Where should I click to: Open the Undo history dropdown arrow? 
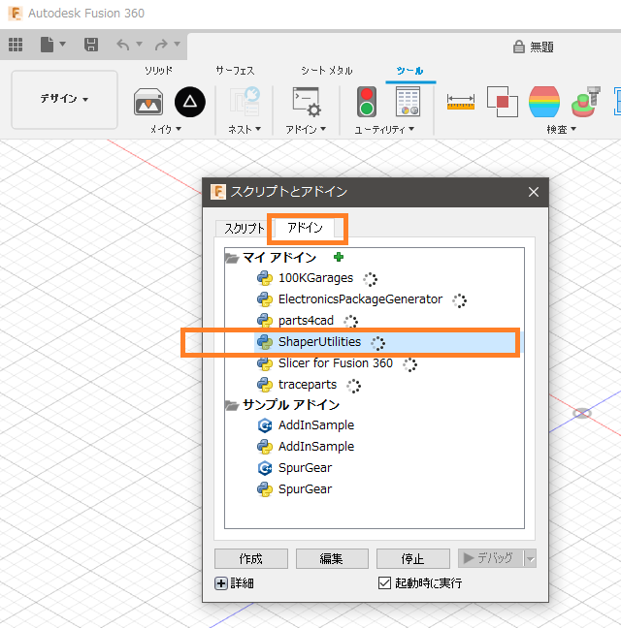139,44
